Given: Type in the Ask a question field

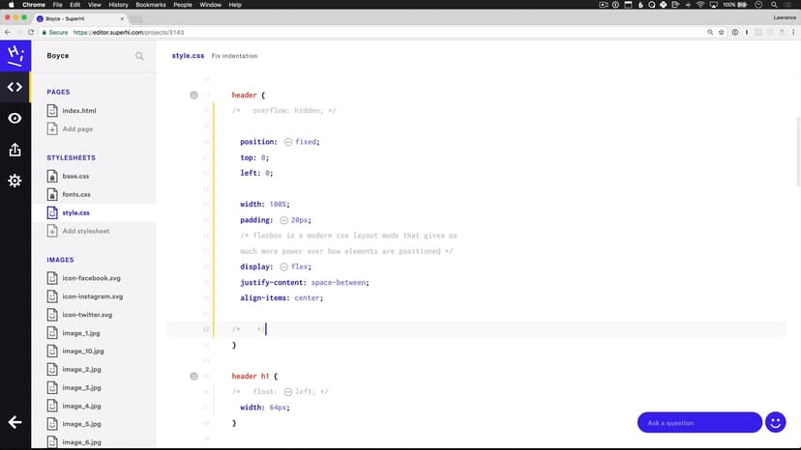Looking at the screenshot, I should point(698,422).
